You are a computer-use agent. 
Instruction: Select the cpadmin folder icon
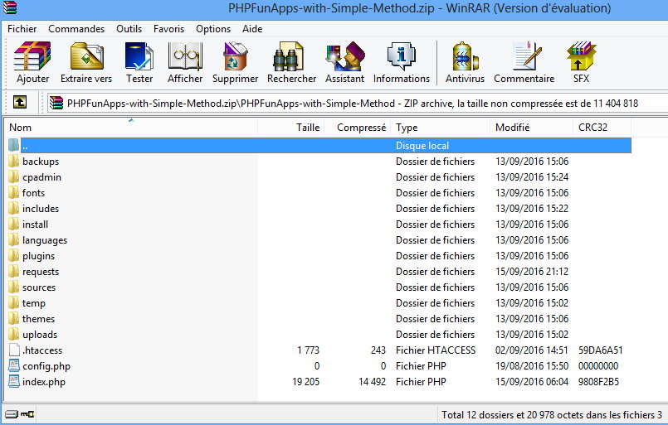tap(14, 177)
